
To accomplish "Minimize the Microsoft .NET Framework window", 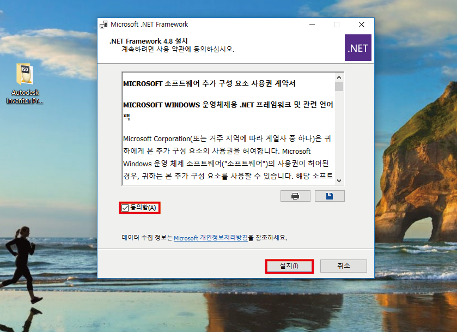I will pos(312,25).
